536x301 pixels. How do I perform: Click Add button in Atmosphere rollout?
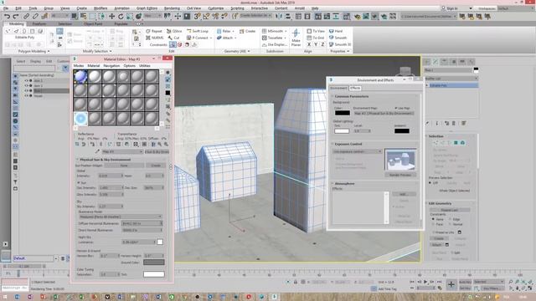pos(404,194)
